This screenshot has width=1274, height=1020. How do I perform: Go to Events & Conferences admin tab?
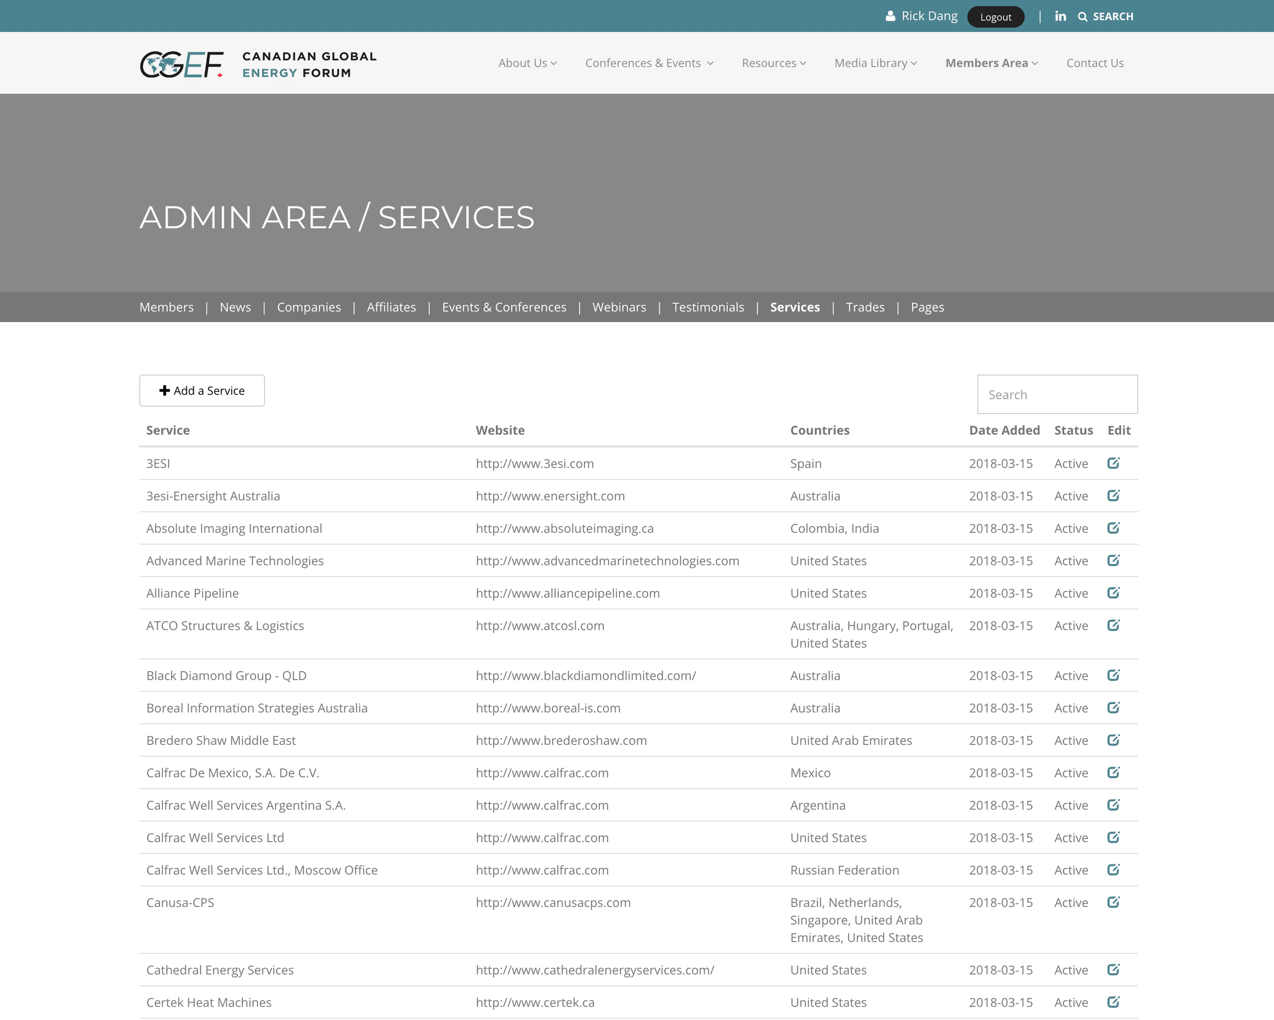click(x=504, y=307)
